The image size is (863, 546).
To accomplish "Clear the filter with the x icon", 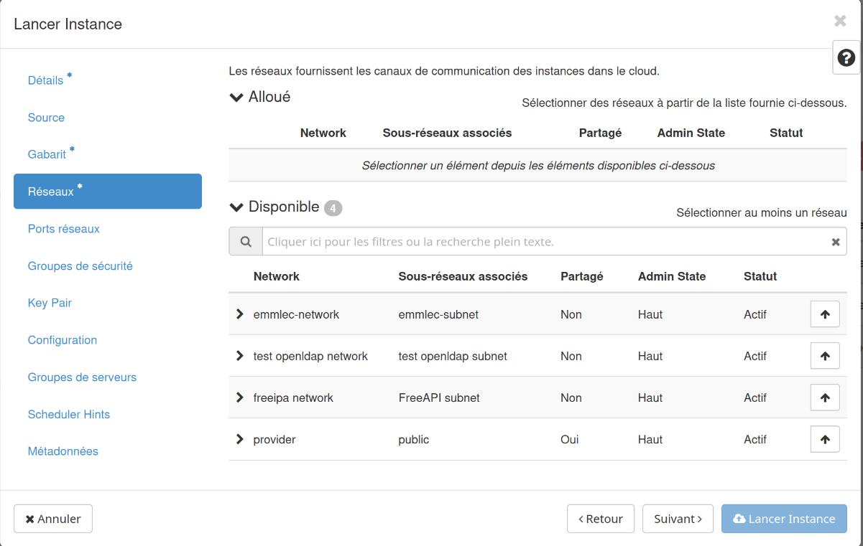I will click(835, 243).
